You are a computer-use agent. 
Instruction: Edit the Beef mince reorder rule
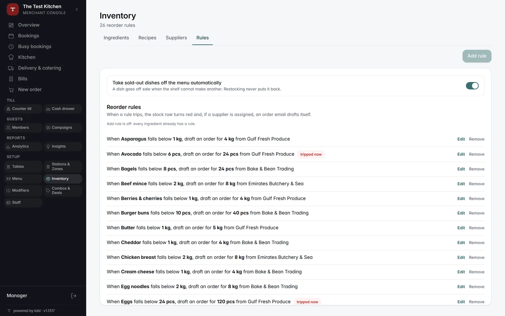coord(461,184)
